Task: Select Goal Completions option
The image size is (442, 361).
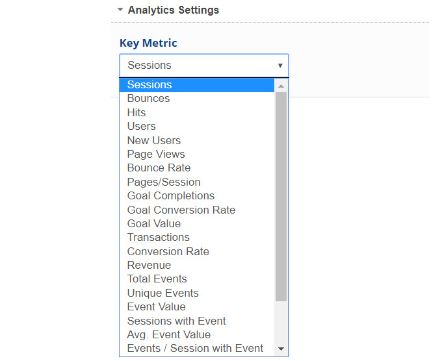Action: click(171, 195)
